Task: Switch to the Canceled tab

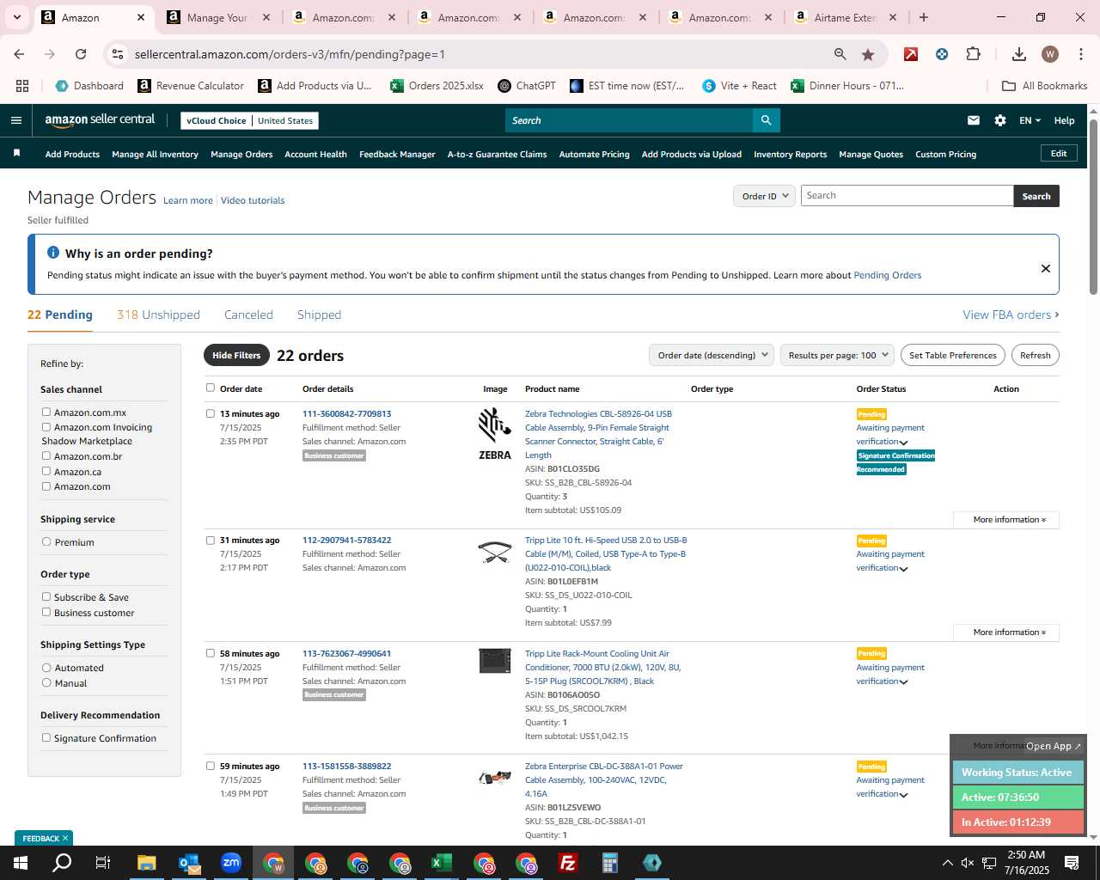Action: click(248, 315)
